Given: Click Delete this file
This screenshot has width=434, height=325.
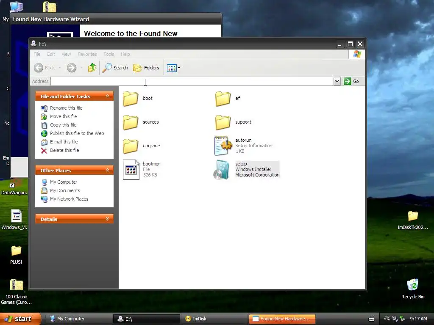Looking at the screenshot, I should coord(64,150).
